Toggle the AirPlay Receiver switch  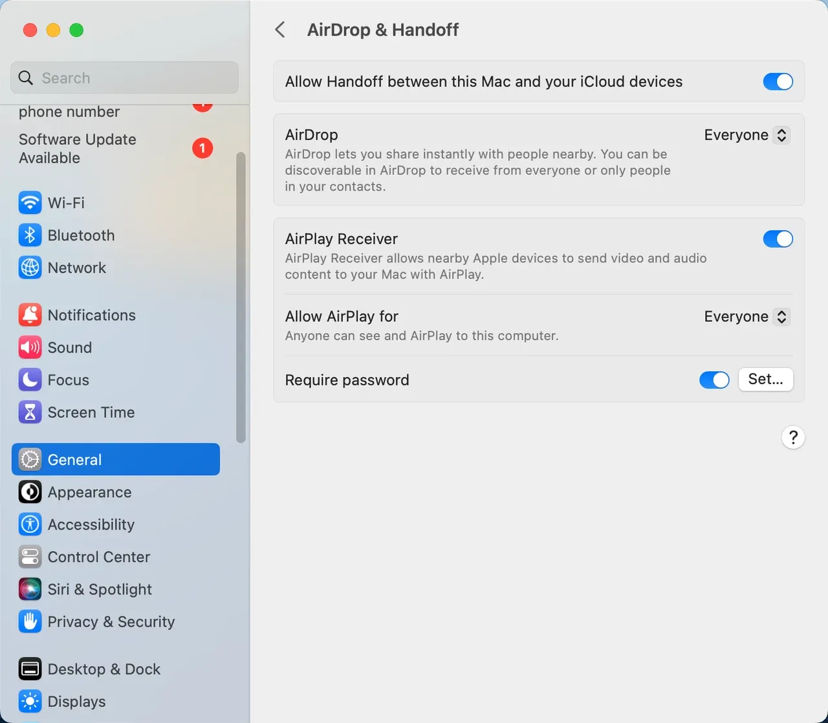[x=778, y=239]
